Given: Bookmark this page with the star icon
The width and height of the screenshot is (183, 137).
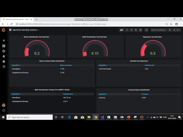Looking at the screenshot, I should pos(171,24).
